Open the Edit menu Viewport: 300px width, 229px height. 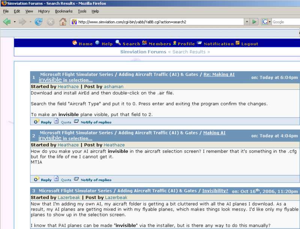pos(17,11)
